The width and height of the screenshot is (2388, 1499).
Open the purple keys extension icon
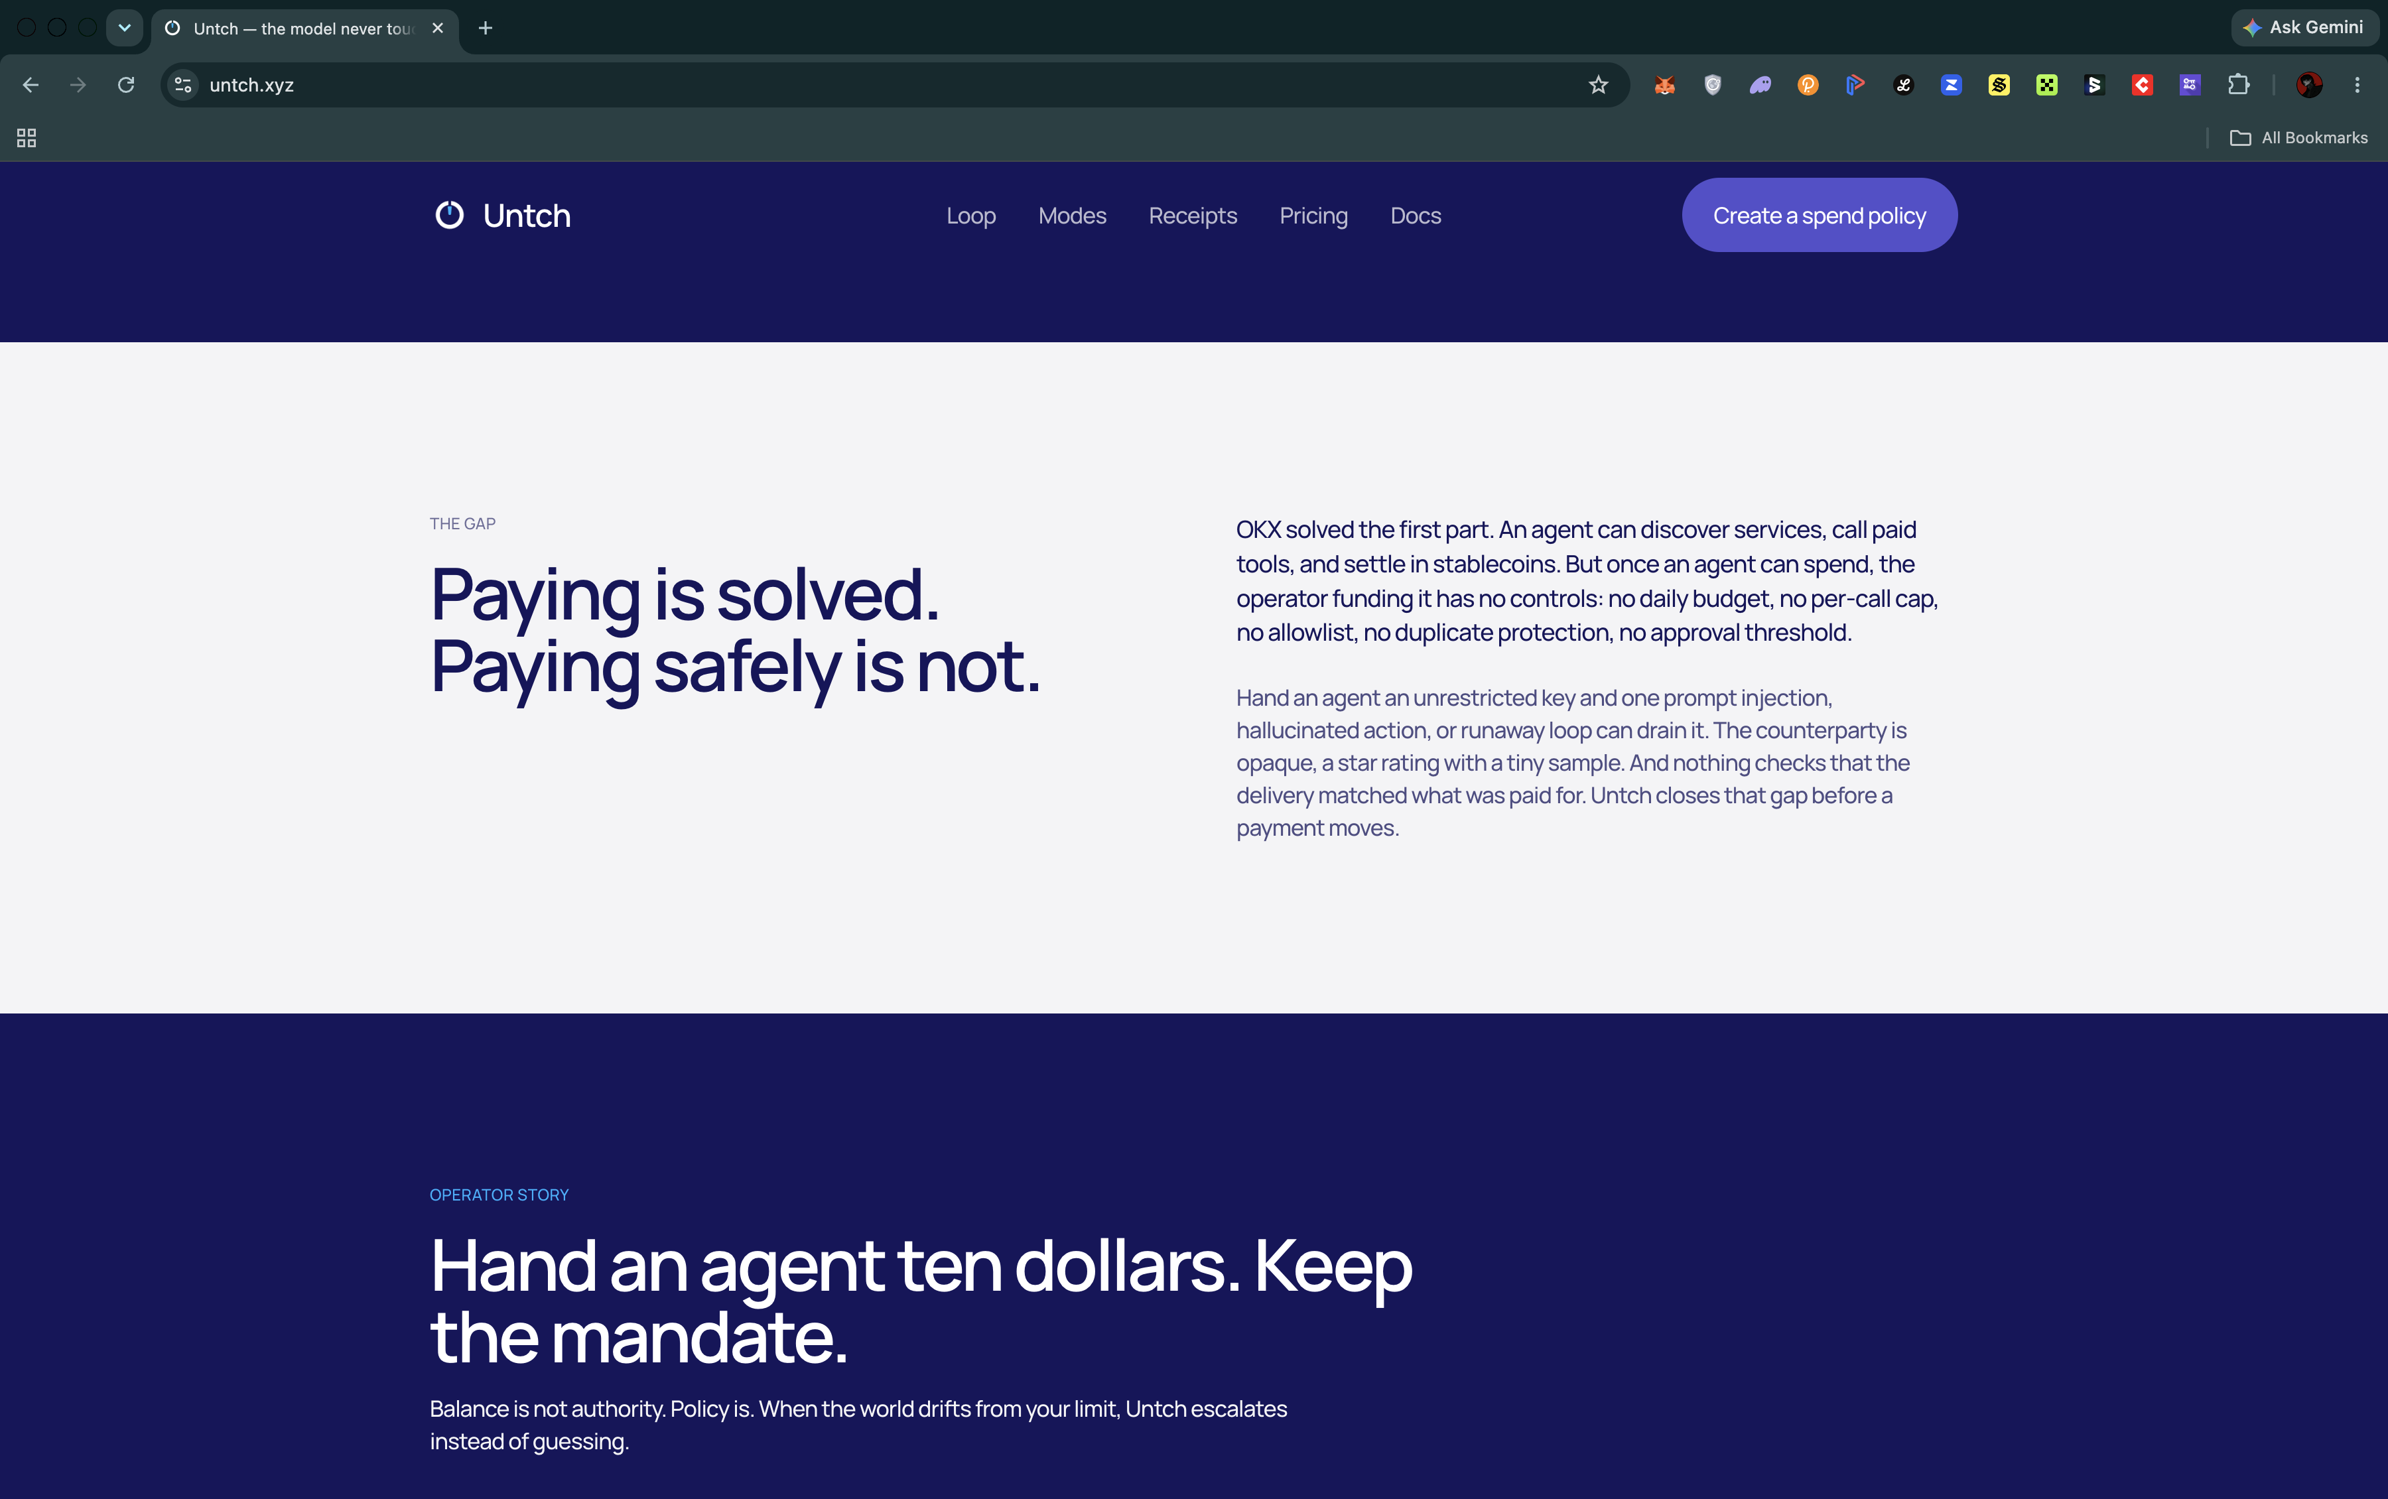pos(2190,86)
